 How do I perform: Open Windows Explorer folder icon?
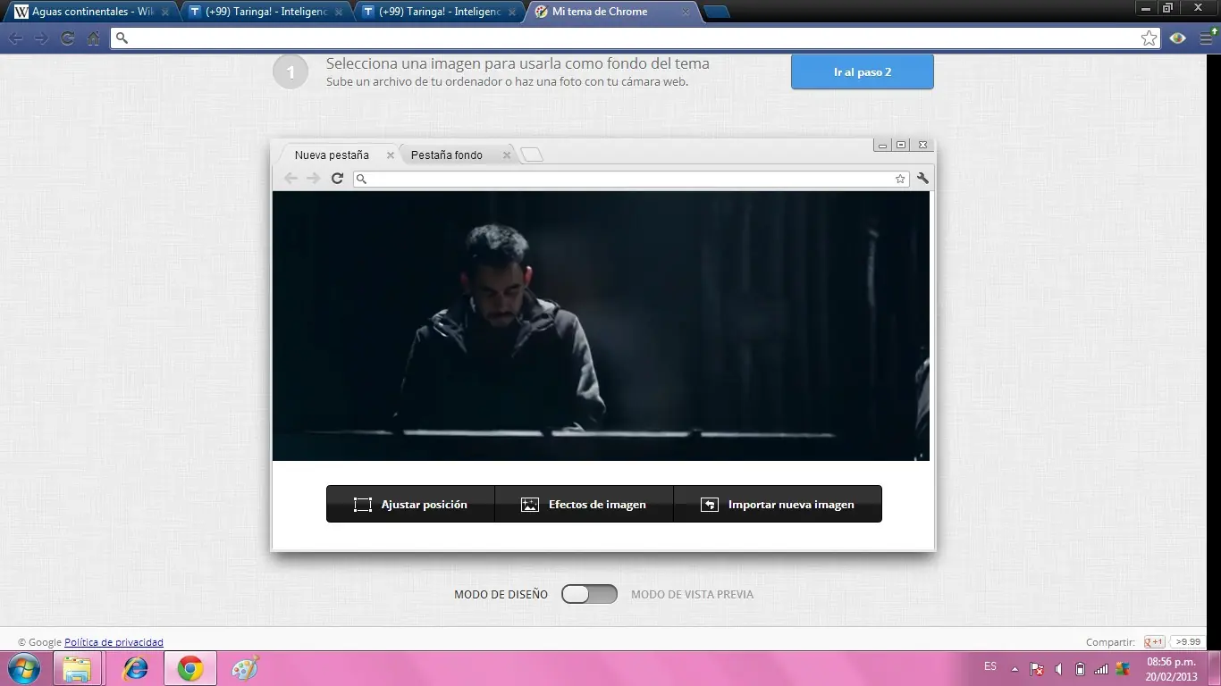pos(78,668)
